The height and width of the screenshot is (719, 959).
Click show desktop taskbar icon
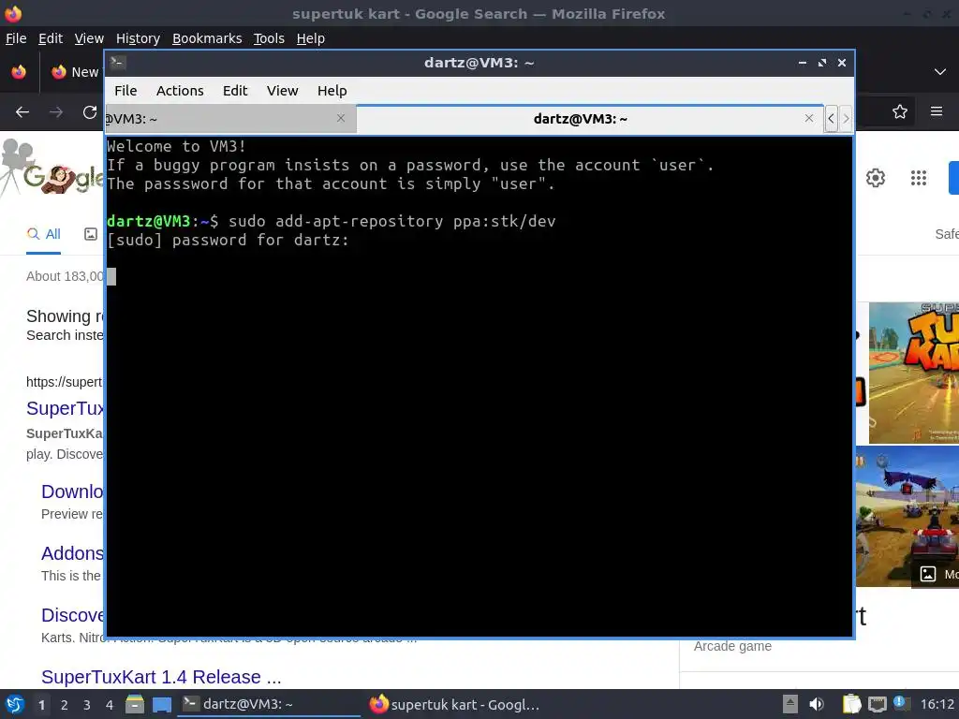click(162, 704)
